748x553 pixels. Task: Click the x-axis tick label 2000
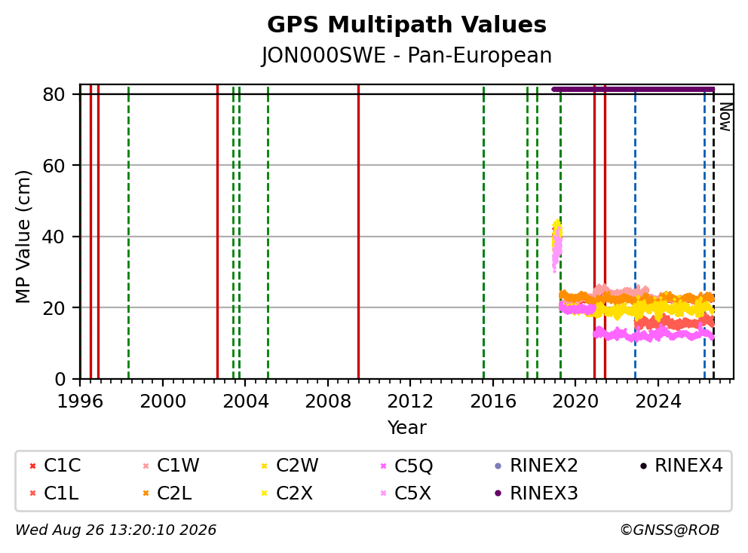163,402
